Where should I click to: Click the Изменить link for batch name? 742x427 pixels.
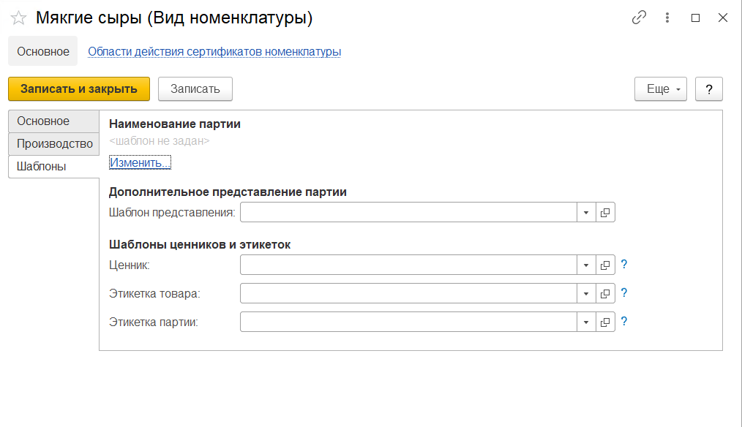click(140, 162)
